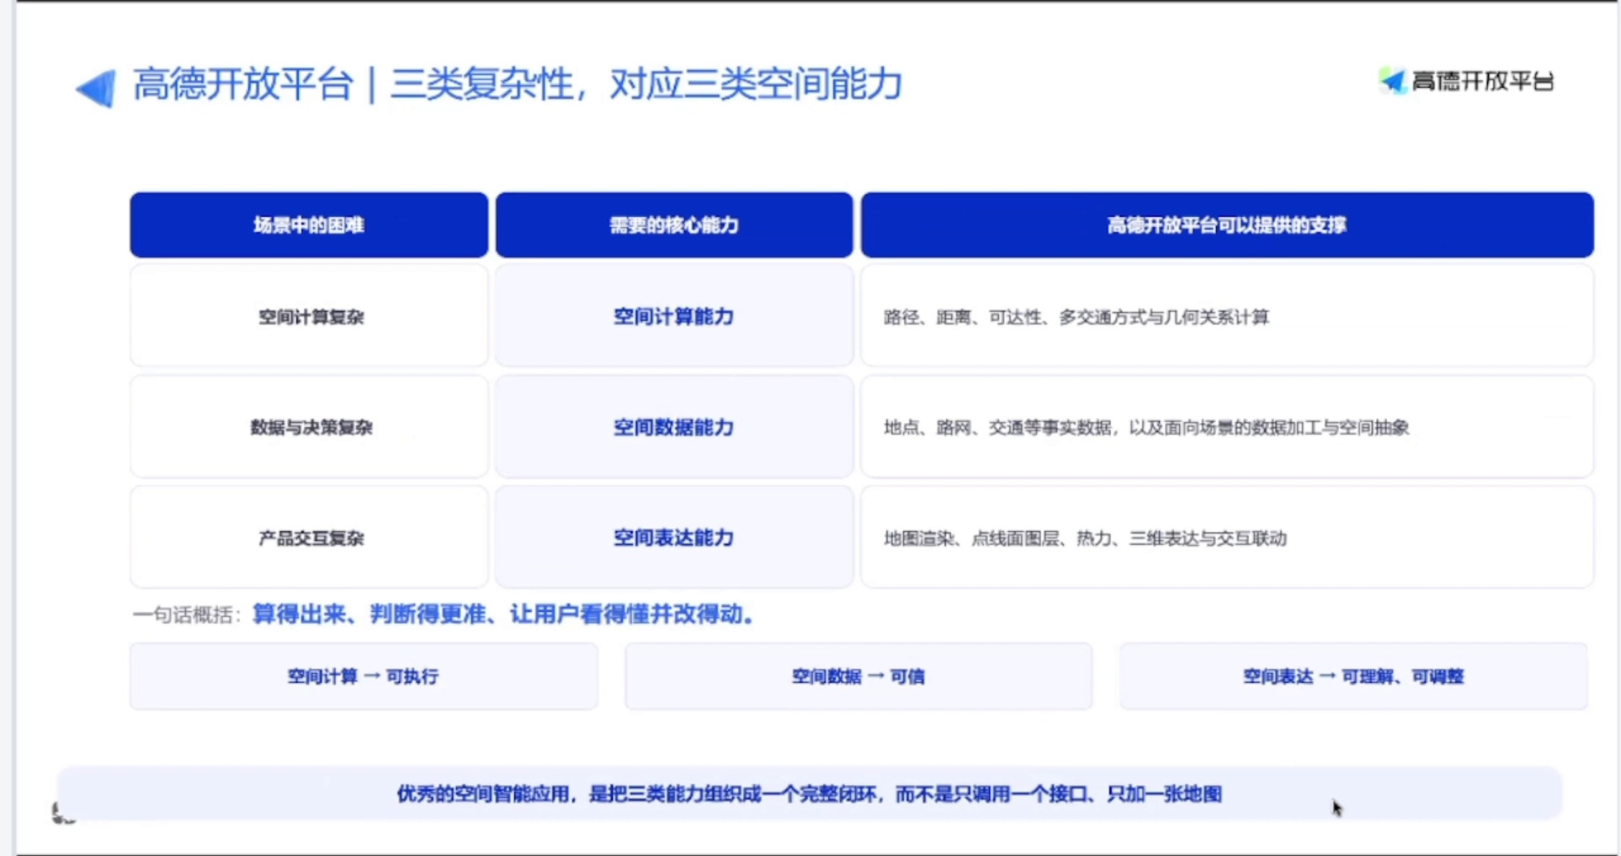Click the small icon at the bottom-left corner
Image resolution: width=1621 pixels, height=856 pixels.
62,813
